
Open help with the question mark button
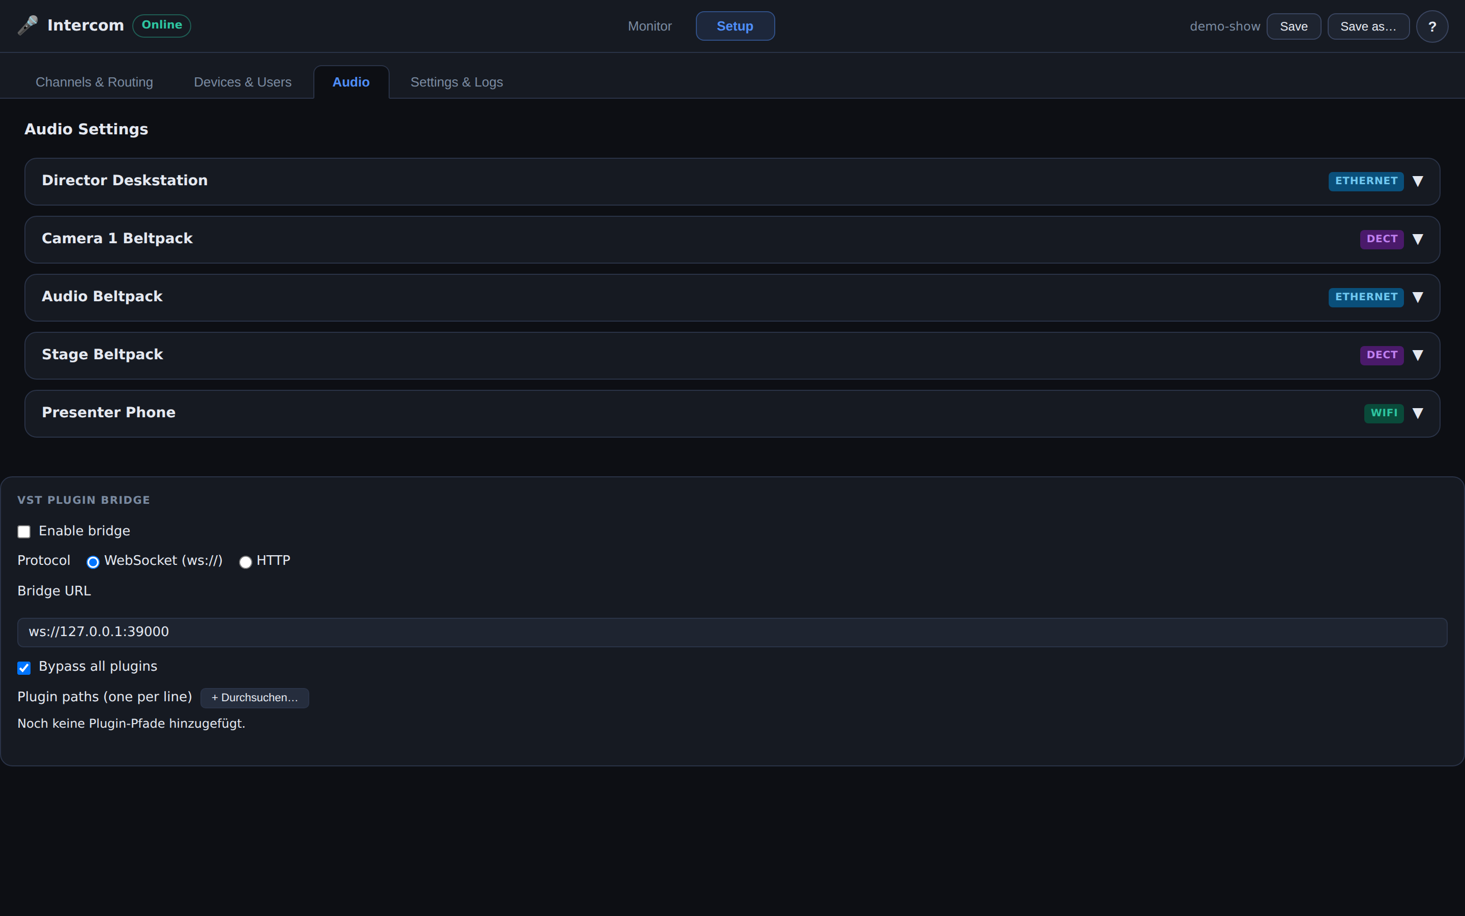coord(1432,26)
